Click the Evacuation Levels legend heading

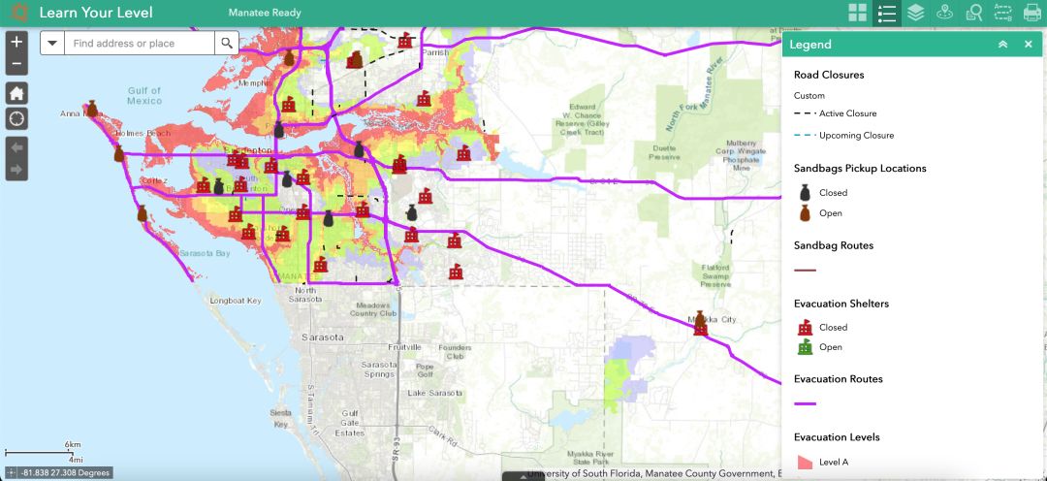[x=837, y=437]
